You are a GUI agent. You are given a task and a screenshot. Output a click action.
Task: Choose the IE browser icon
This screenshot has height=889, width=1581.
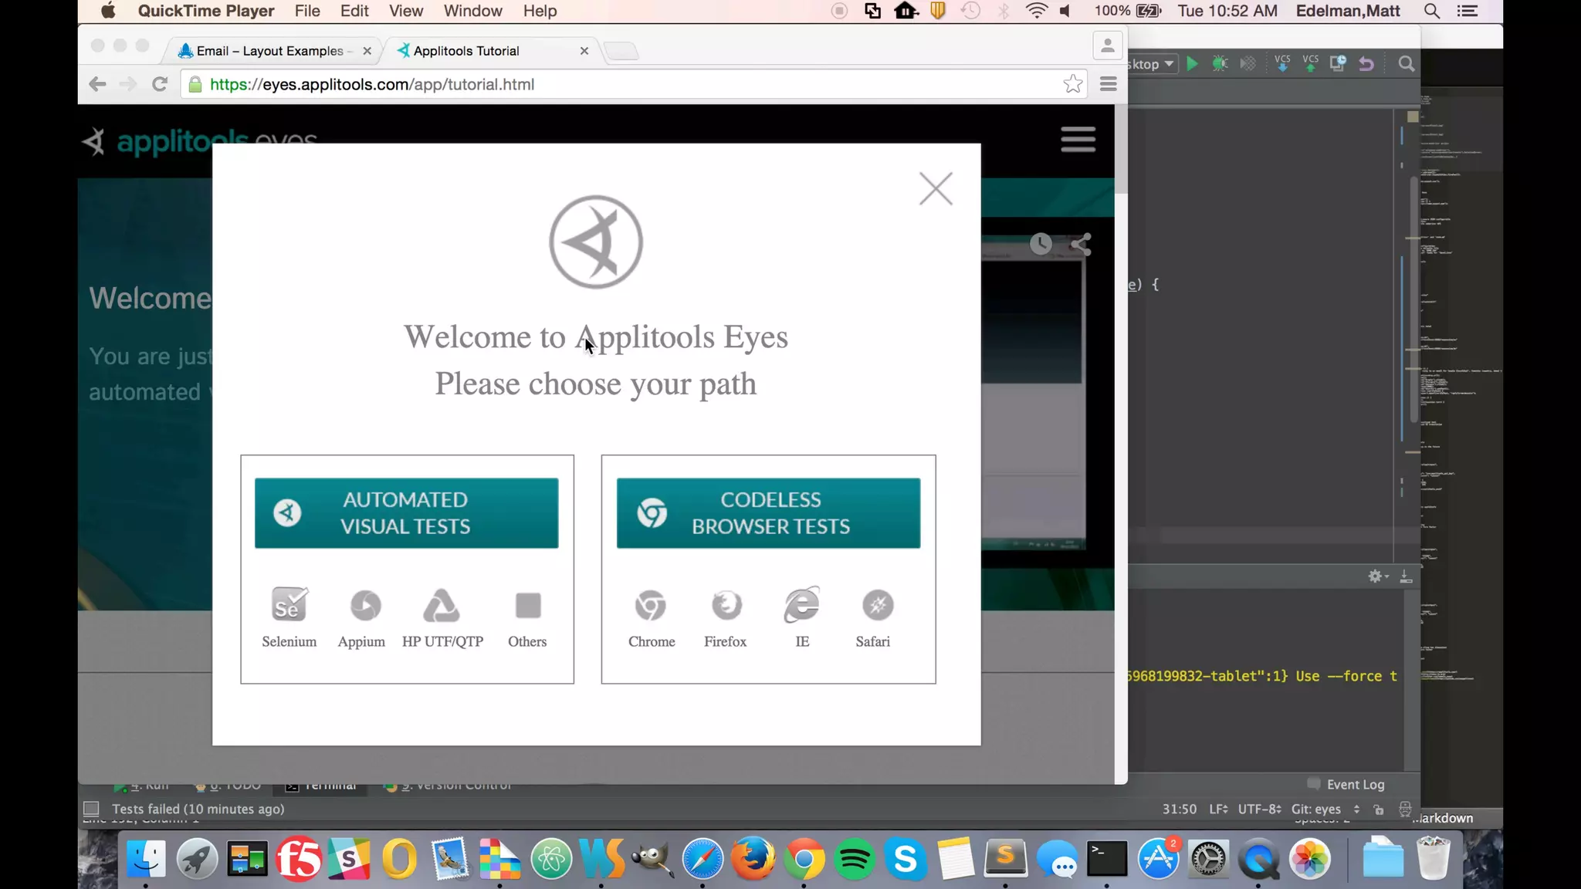(802, 606)
